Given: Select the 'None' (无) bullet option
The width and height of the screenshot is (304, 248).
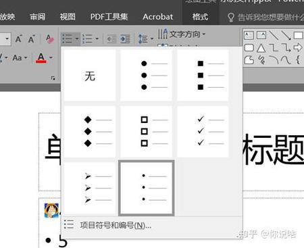Looking at the screenshot, I should (x=90, y=76).
